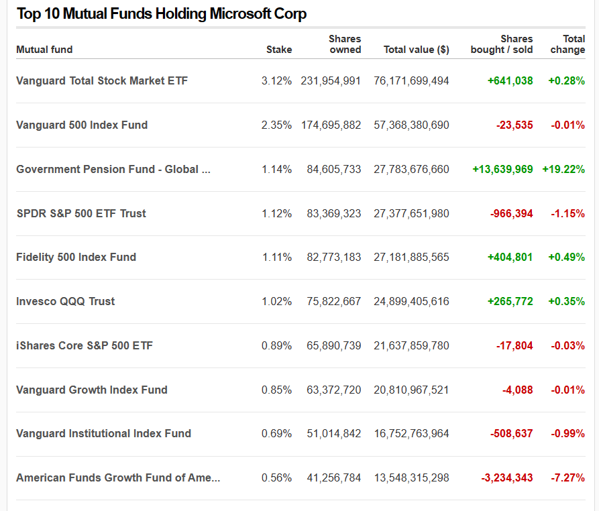The width and height of the screenshot is (599, 511).
Task: Select the 3.12% stake value
Action: pyautogui.click(x=276, y=81)
